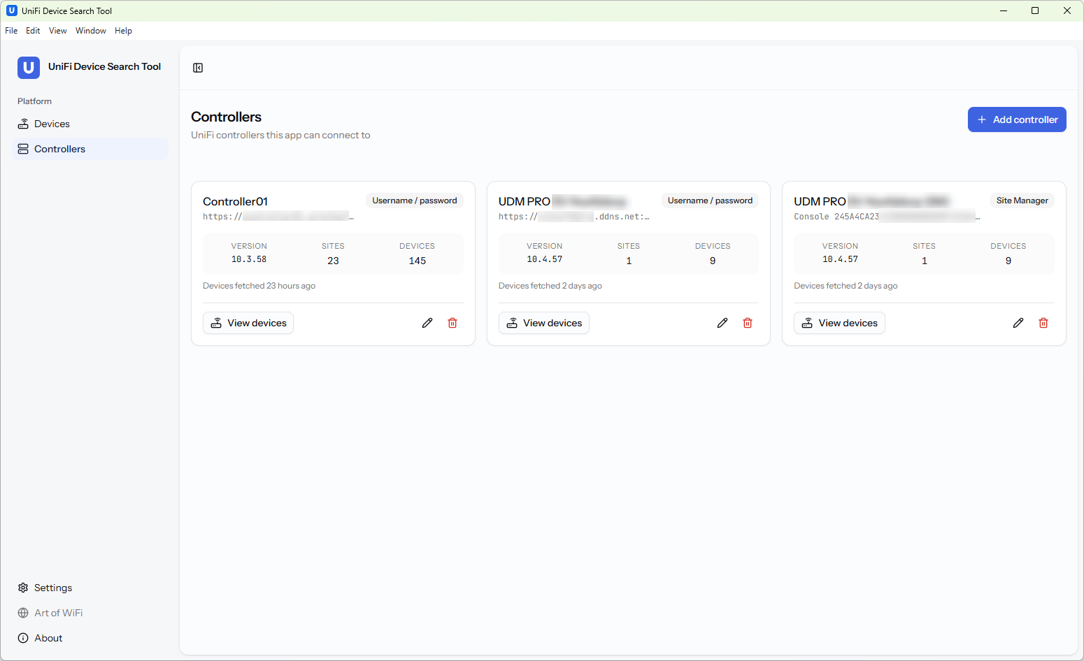1084x661 pixels.
Task: Click the Controllers page heading
Action: pyautogui.click(x=226, y=117)
